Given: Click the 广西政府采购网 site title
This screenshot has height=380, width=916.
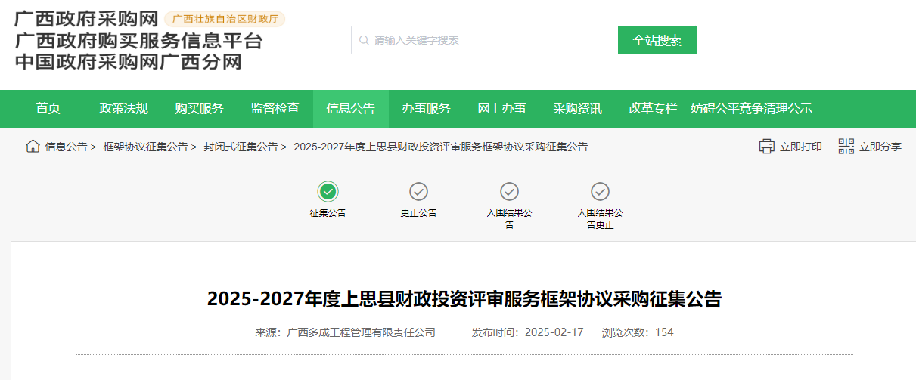Looking at the screenshot, I should [x=85, y=19].
